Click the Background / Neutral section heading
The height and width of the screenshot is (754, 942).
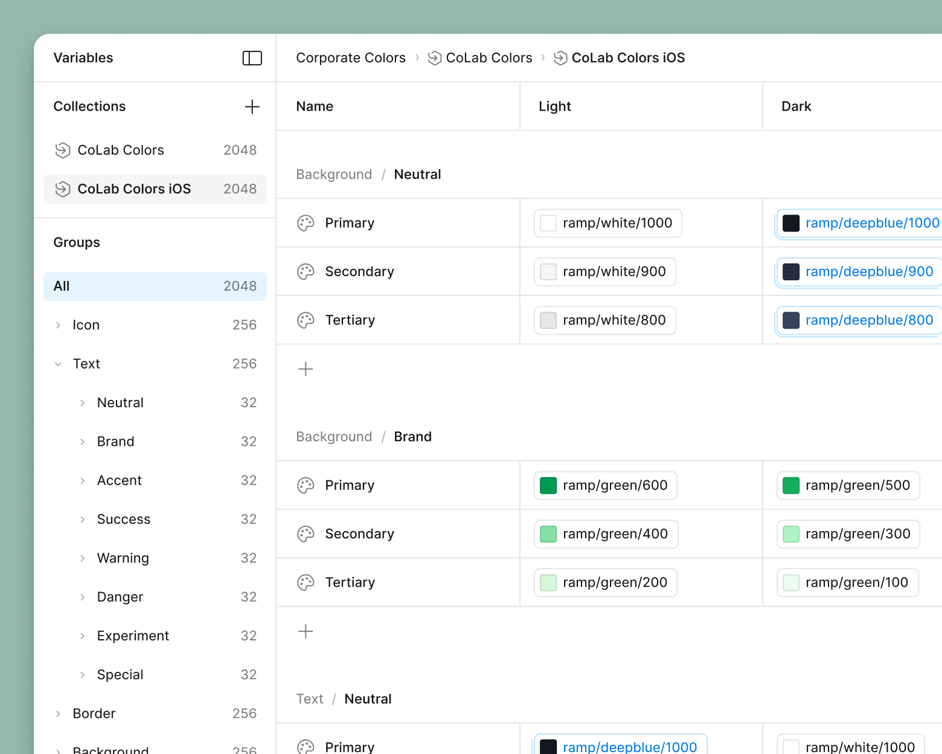click(x=368, y=175)
